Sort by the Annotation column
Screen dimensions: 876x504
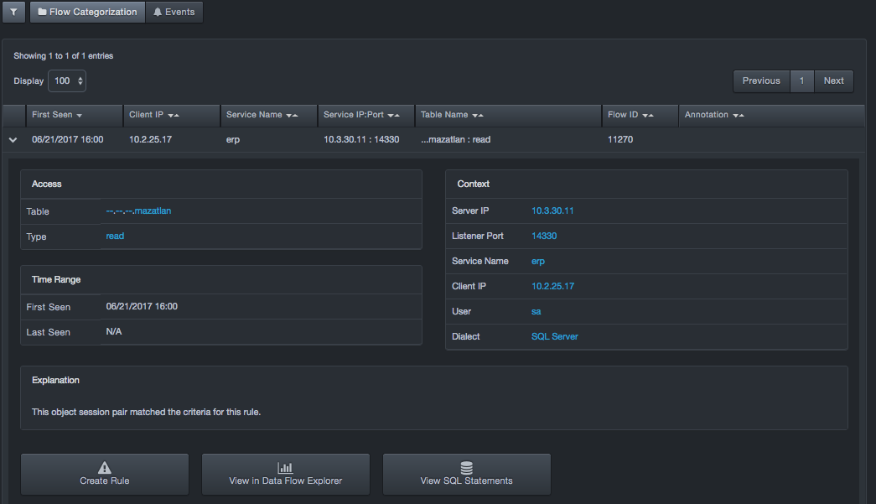coord(714,115)
